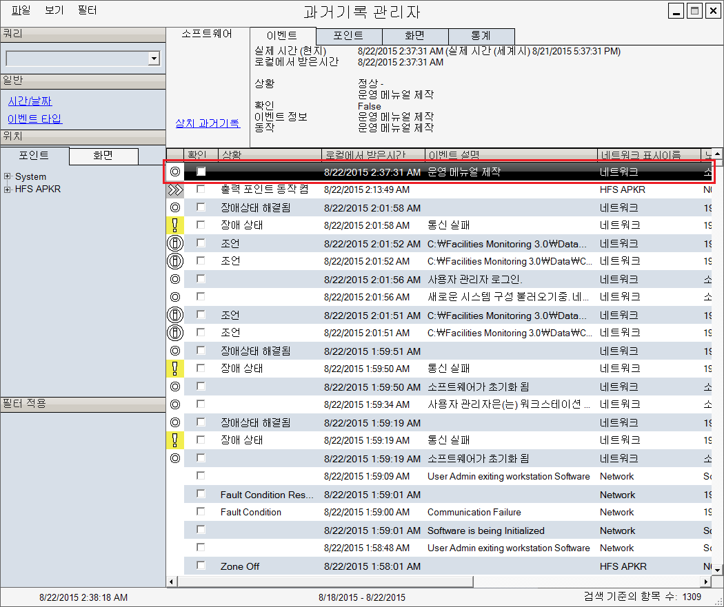Click the double-arrow icon on the 2:13:49 AM row
Screen dimensions: 724x607
tap(175, 189)
